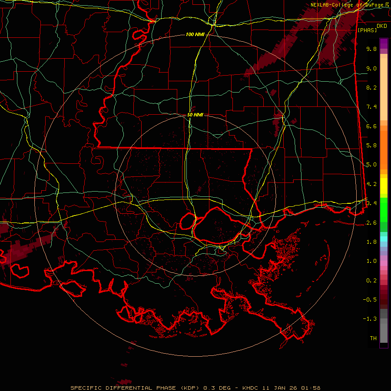Viewport: 391px width, 391px height.
Task: Click the 1.8 value on the color scale
Action: pos(371,242)
